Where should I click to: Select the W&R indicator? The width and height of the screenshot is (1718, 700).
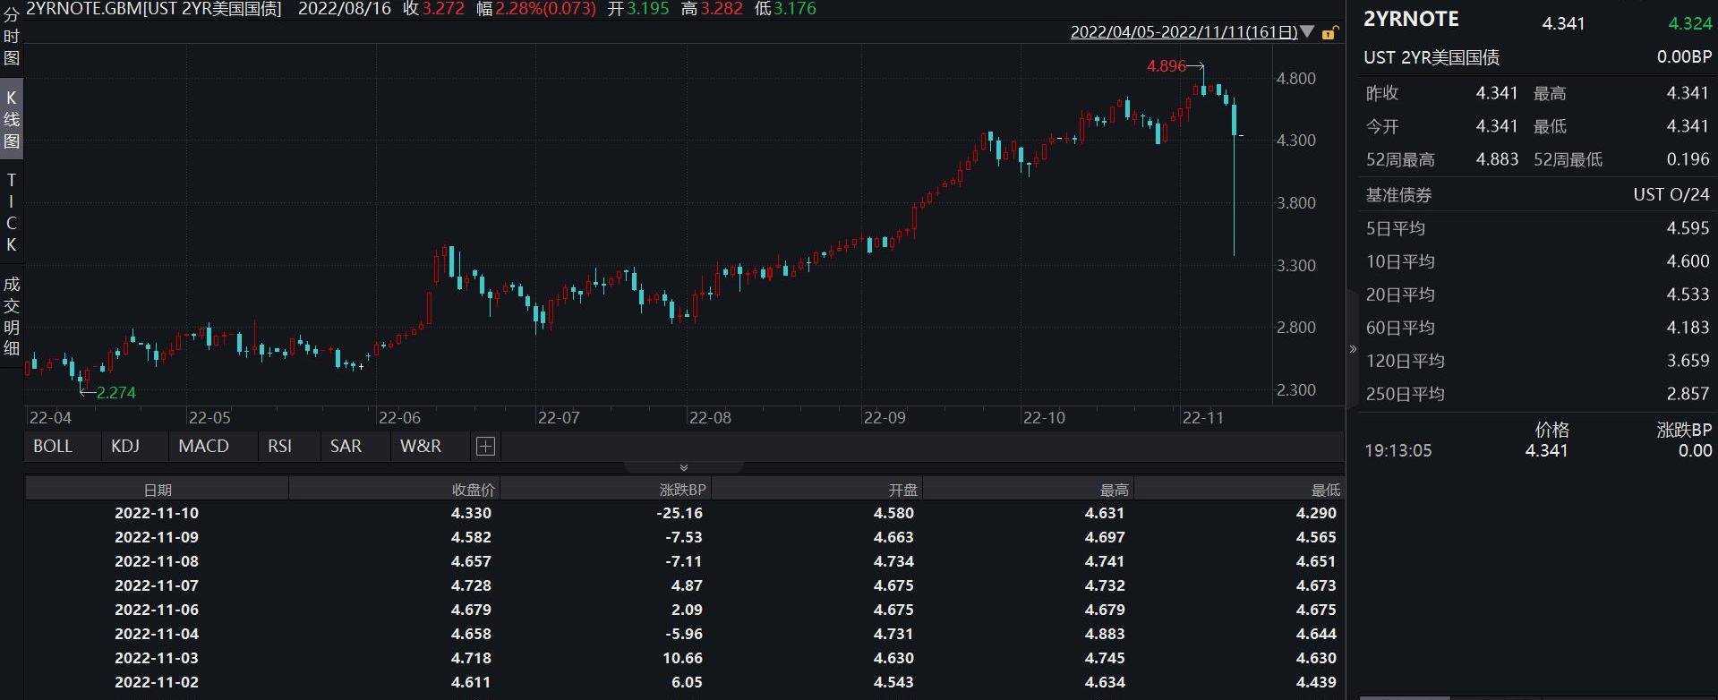tap(421, 446)
